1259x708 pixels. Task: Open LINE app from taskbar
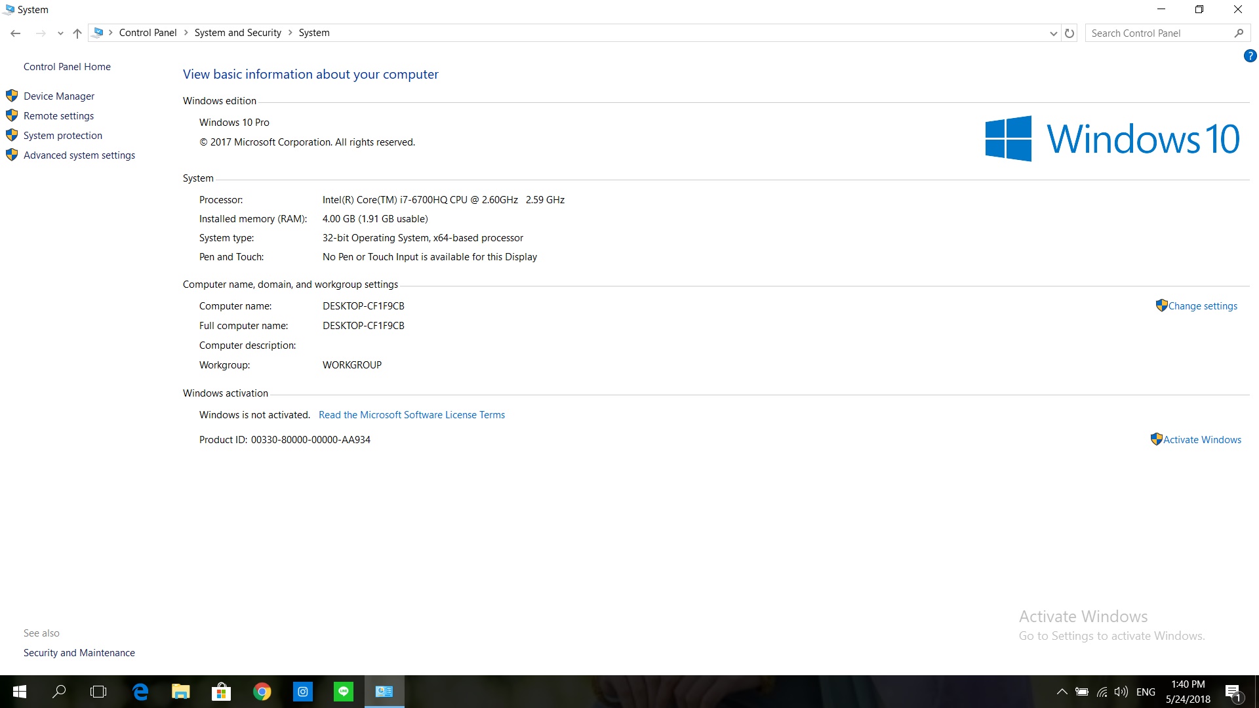click(344, 692)
